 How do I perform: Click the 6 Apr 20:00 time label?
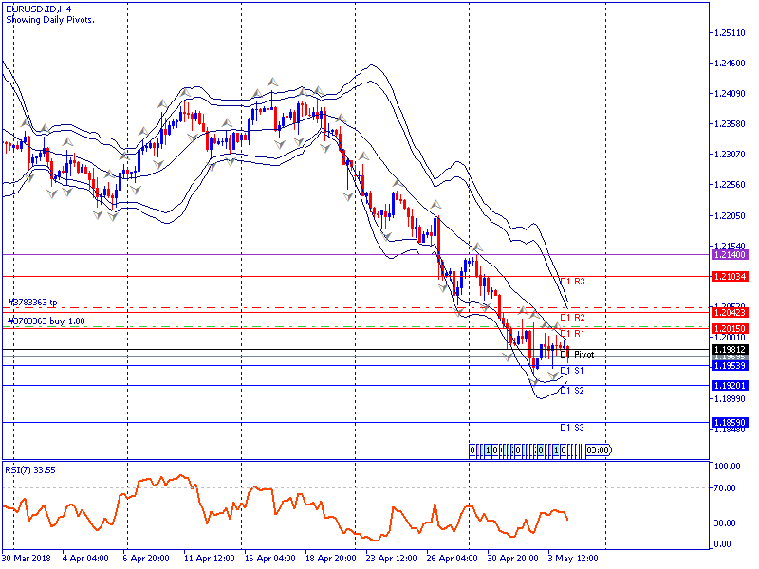pos(146,559)
